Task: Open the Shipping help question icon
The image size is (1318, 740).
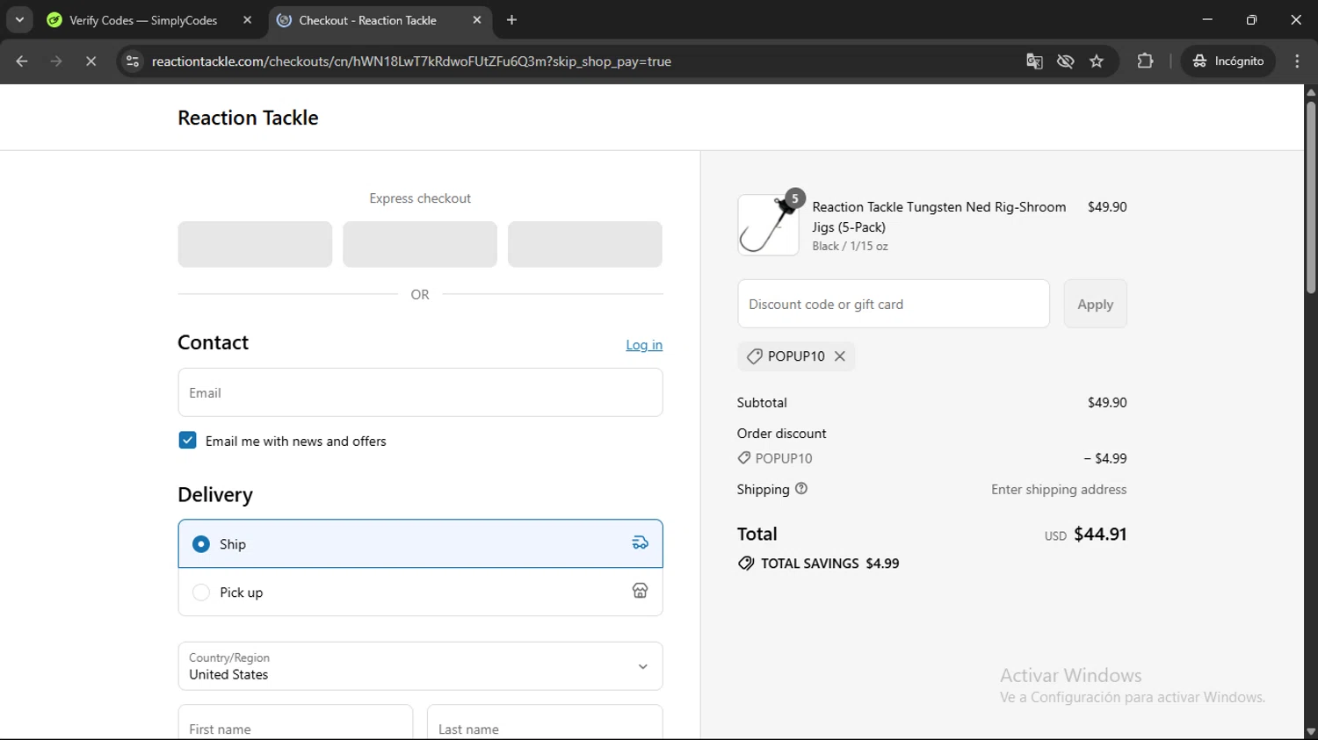Action: (x=801, y=489)
